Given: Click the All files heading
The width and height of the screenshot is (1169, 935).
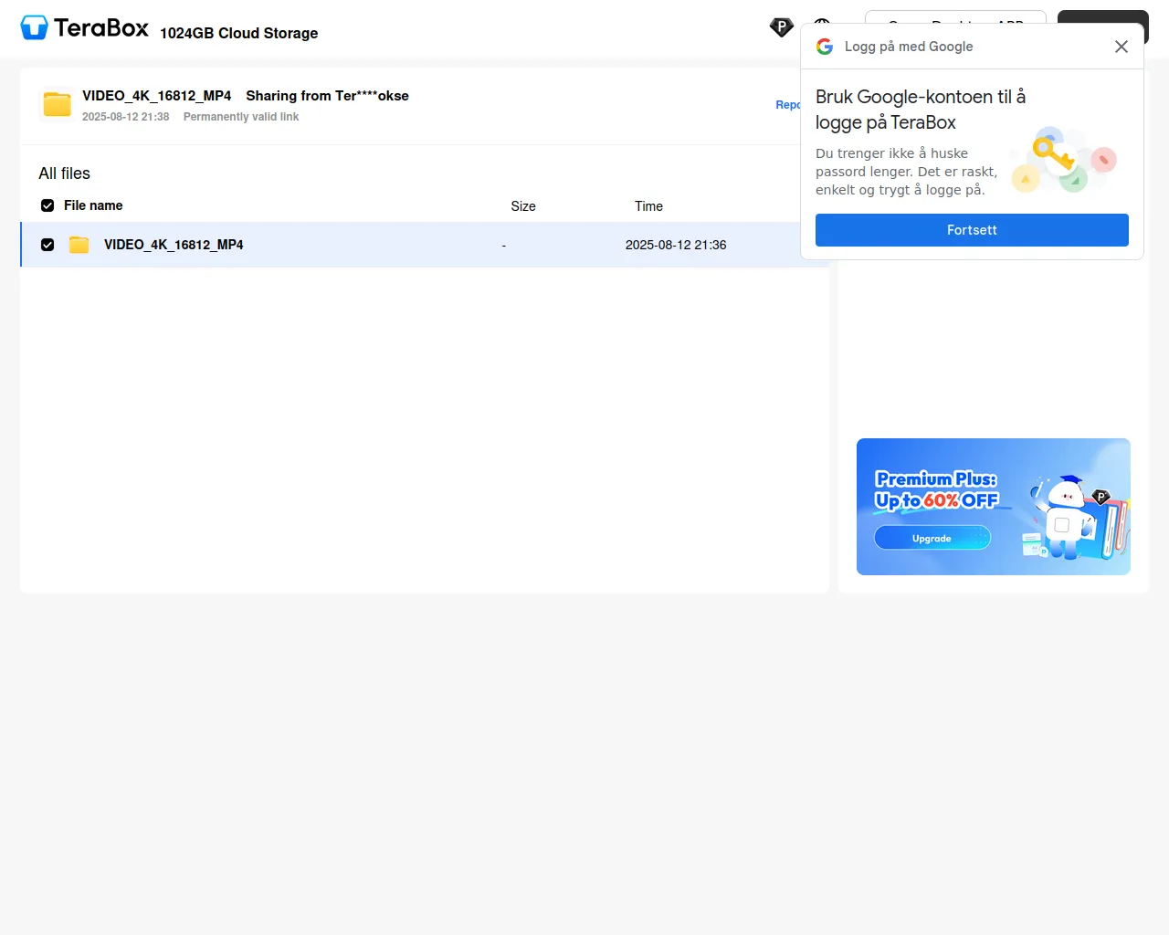Looking at the screenshot, I should tap(64, 173).
